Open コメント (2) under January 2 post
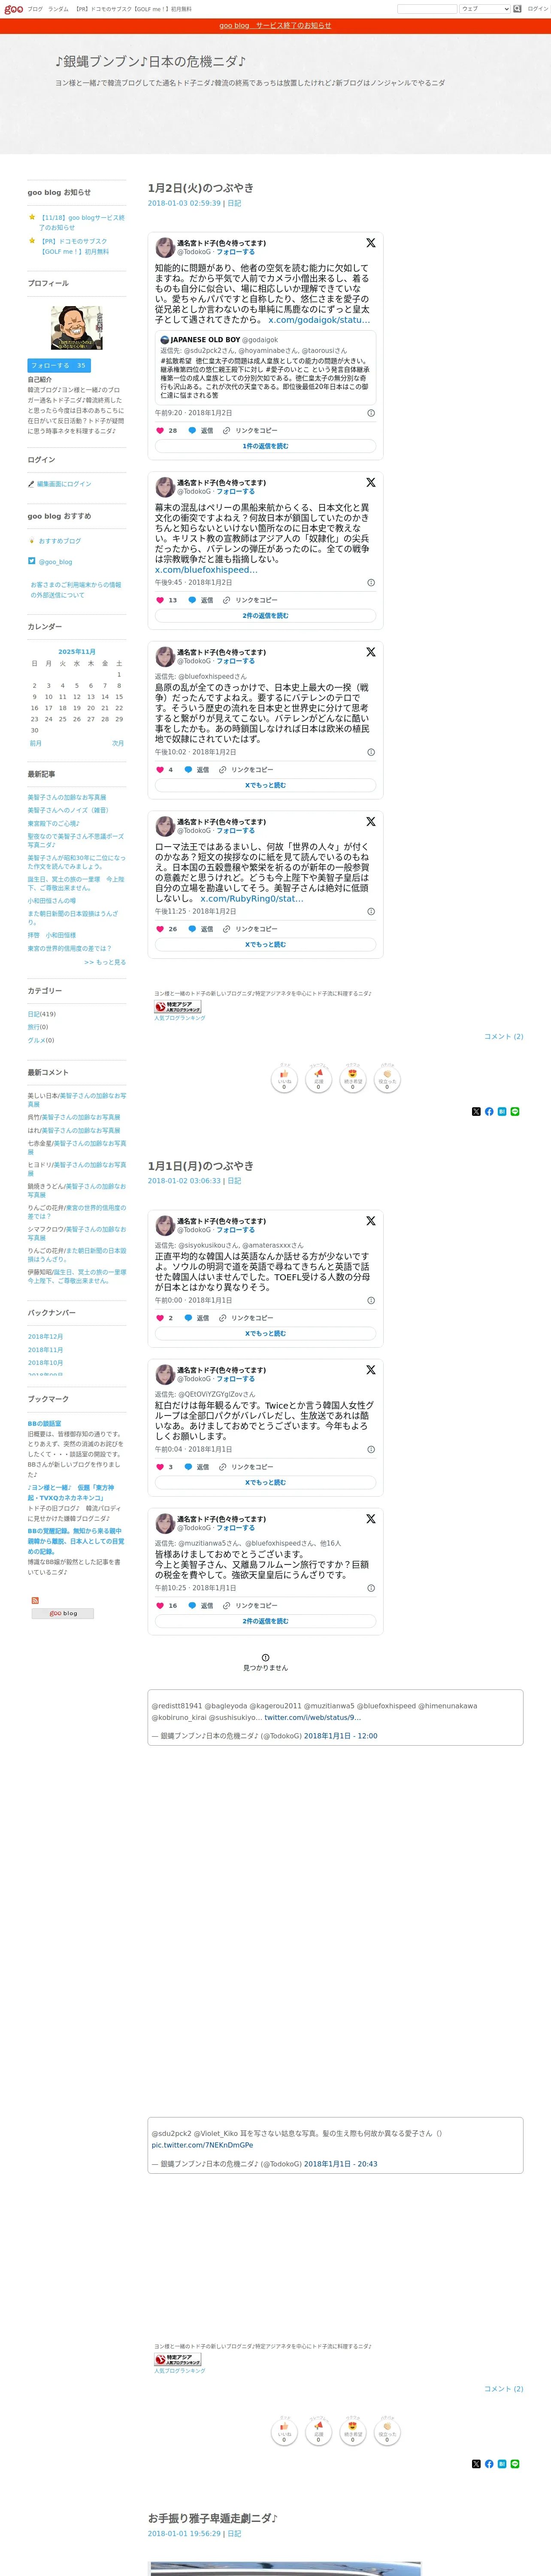551x2576 pixels. [504, 1037]
